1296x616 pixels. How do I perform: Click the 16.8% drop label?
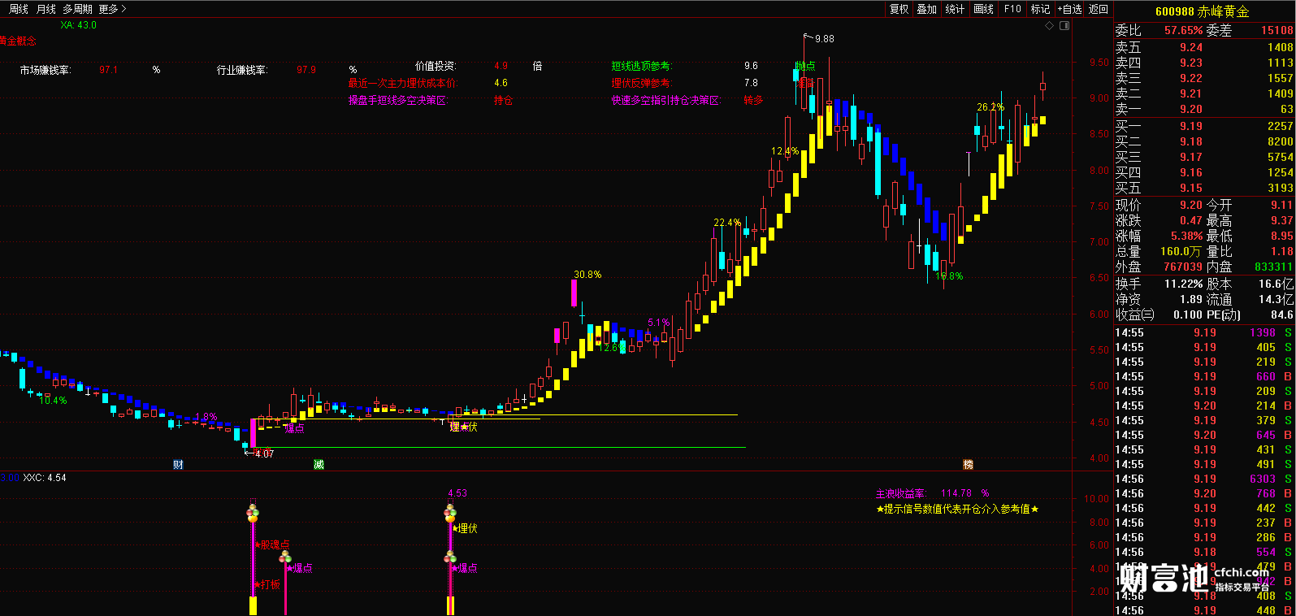click(x=949, y=276)
